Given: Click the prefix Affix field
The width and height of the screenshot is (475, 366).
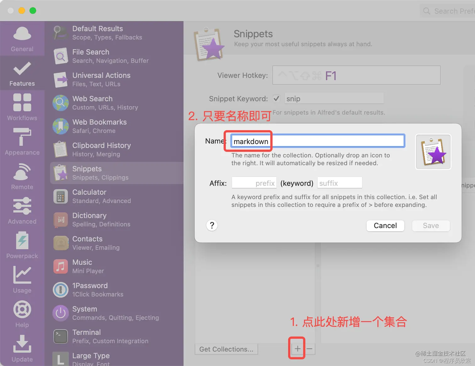Looking at the screenshot, I should tap(254, 183).
